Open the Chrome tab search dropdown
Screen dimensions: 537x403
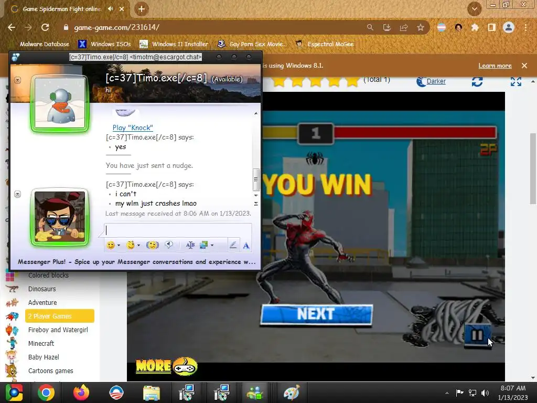[474, 9]
